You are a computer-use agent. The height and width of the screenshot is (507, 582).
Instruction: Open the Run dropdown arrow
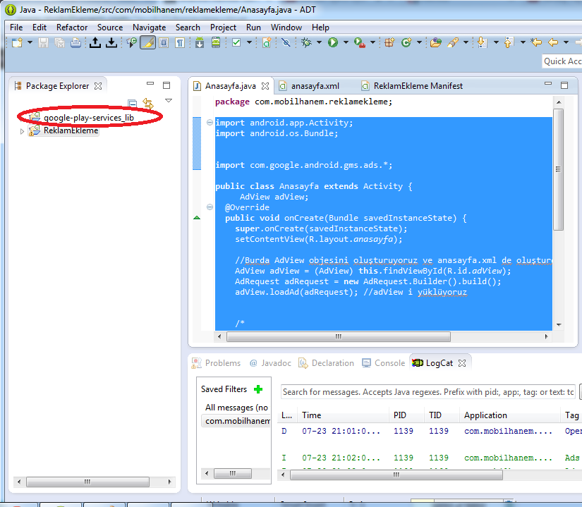[x=346, y=42]
